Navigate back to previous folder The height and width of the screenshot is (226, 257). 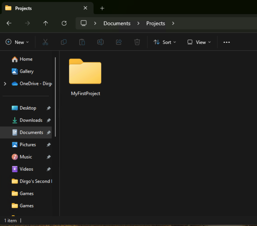tap(9, 23)
